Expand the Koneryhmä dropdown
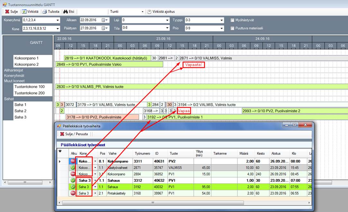Image resolution: width=348 pixels, height=212 pixels. point(58,20)
